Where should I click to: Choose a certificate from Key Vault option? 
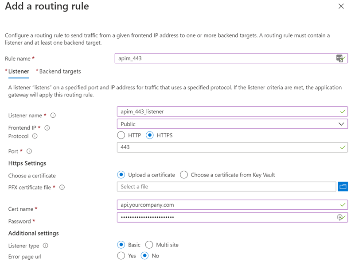pyautogui.click(x=184, y=175)
